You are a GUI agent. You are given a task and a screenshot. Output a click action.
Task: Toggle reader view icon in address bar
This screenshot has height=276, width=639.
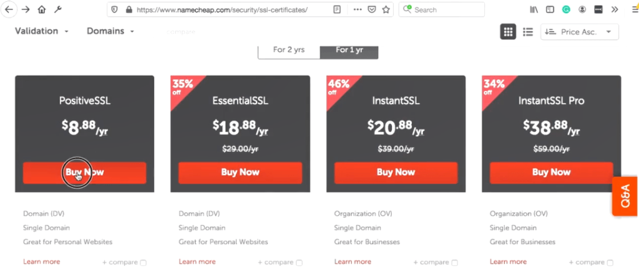(336, 10)
